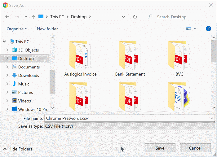Cancel the Save As dialog
Screen dimensions: 217x157
point(195,148)
